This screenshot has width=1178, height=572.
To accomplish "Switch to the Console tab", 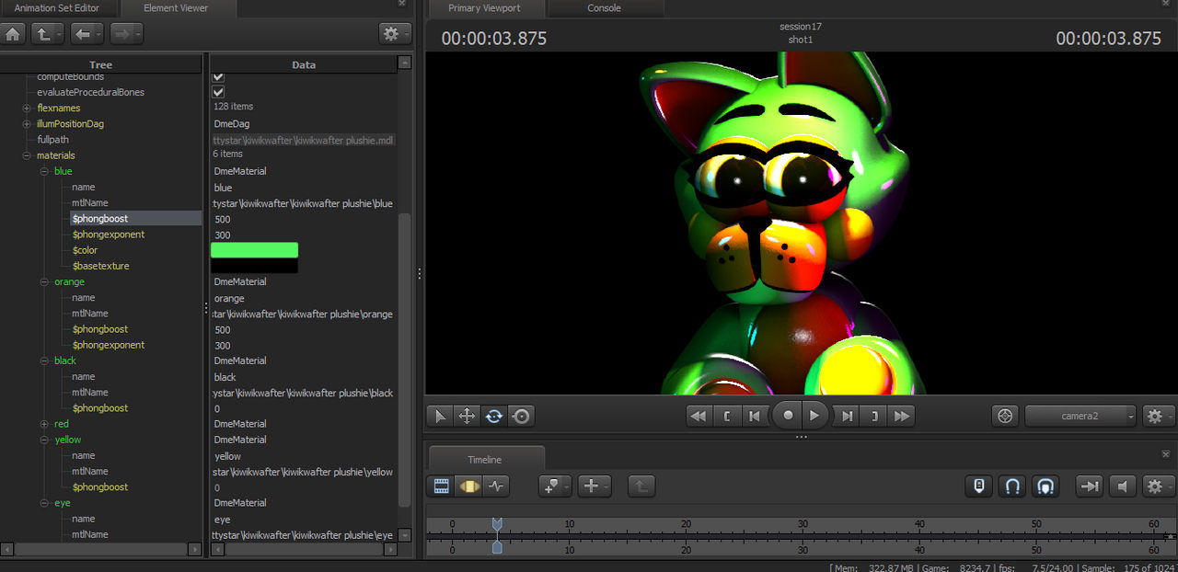I will click(605, 8).
